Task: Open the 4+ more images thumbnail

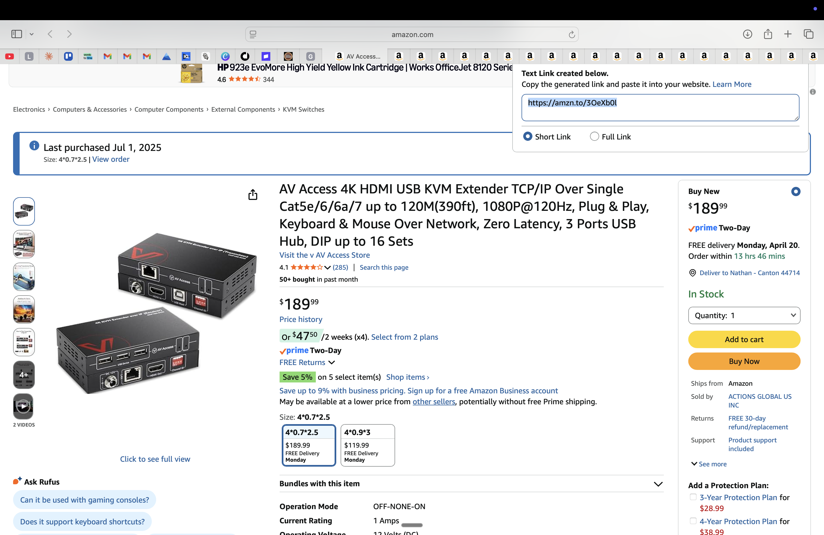Action: 24,375
